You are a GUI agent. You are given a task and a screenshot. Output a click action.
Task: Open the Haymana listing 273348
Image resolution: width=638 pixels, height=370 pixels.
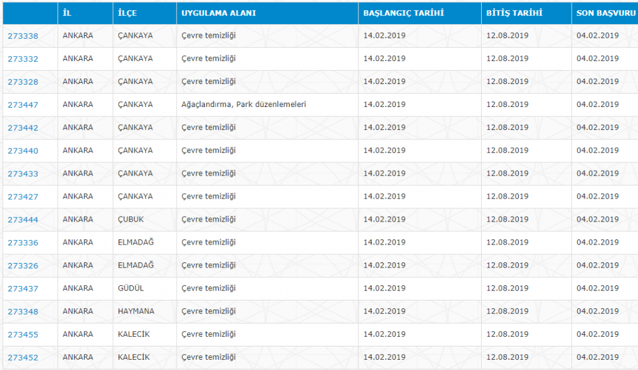(x=23, y=311)
